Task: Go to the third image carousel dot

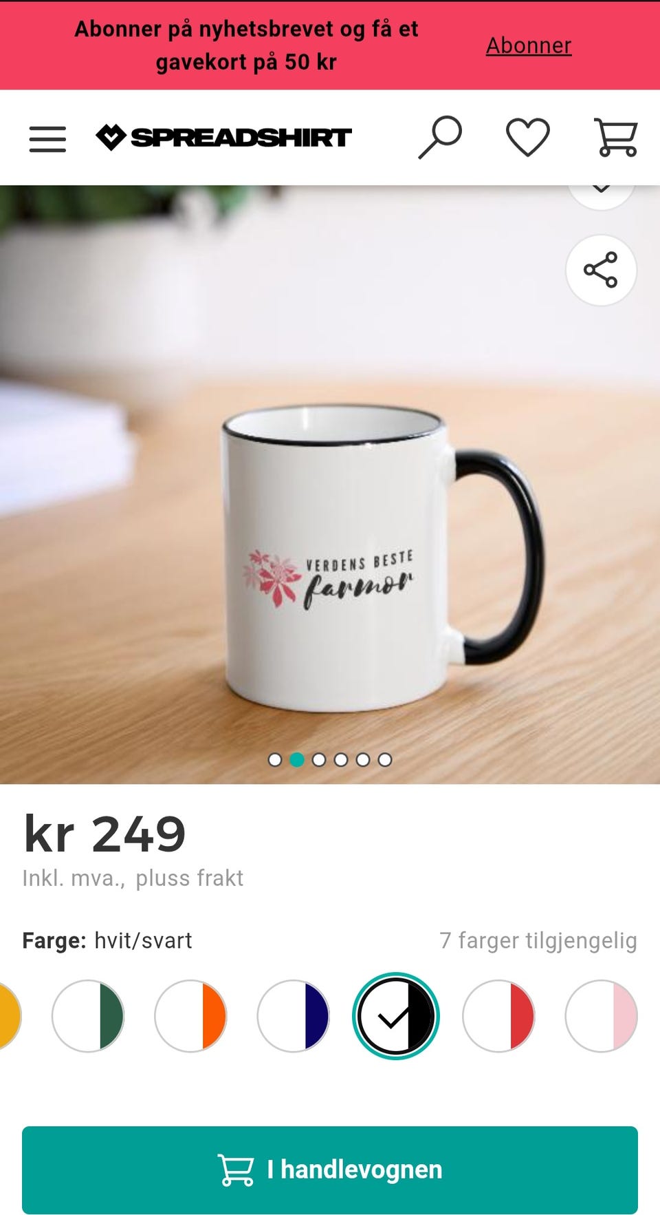Action: tap(319, 760)
